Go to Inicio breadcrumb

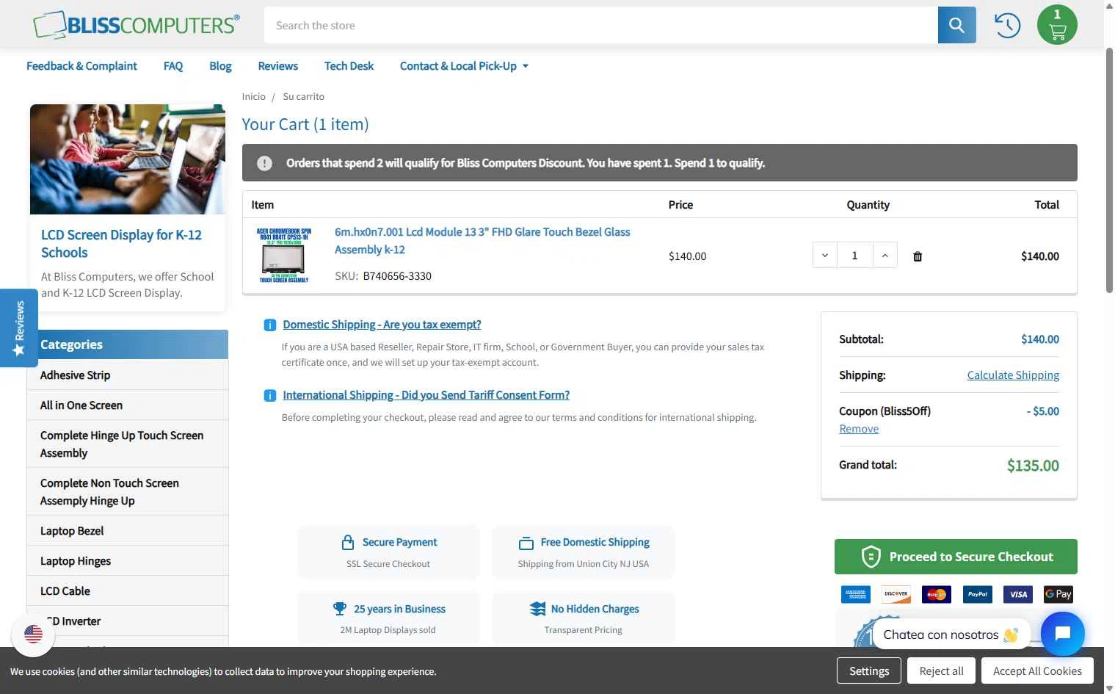[254, 97]
